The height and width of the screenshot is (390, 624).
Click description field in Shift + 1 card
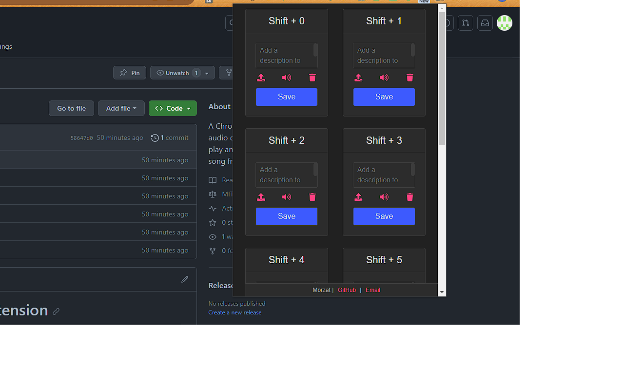[x=384, y=56]
